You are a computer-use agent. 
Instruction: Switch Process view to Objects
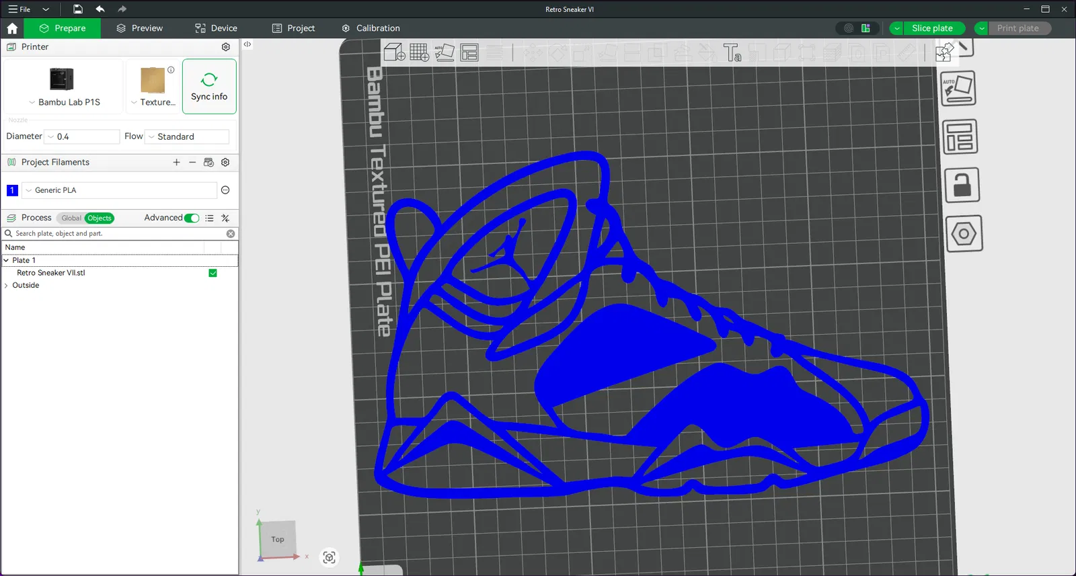tap(100, 218)
